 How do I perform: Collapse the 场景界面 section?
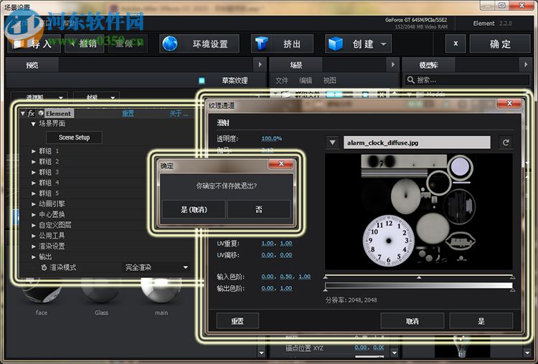point(33,124)
